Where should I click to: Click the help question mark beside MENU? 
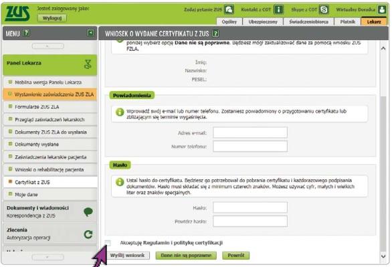26,33
